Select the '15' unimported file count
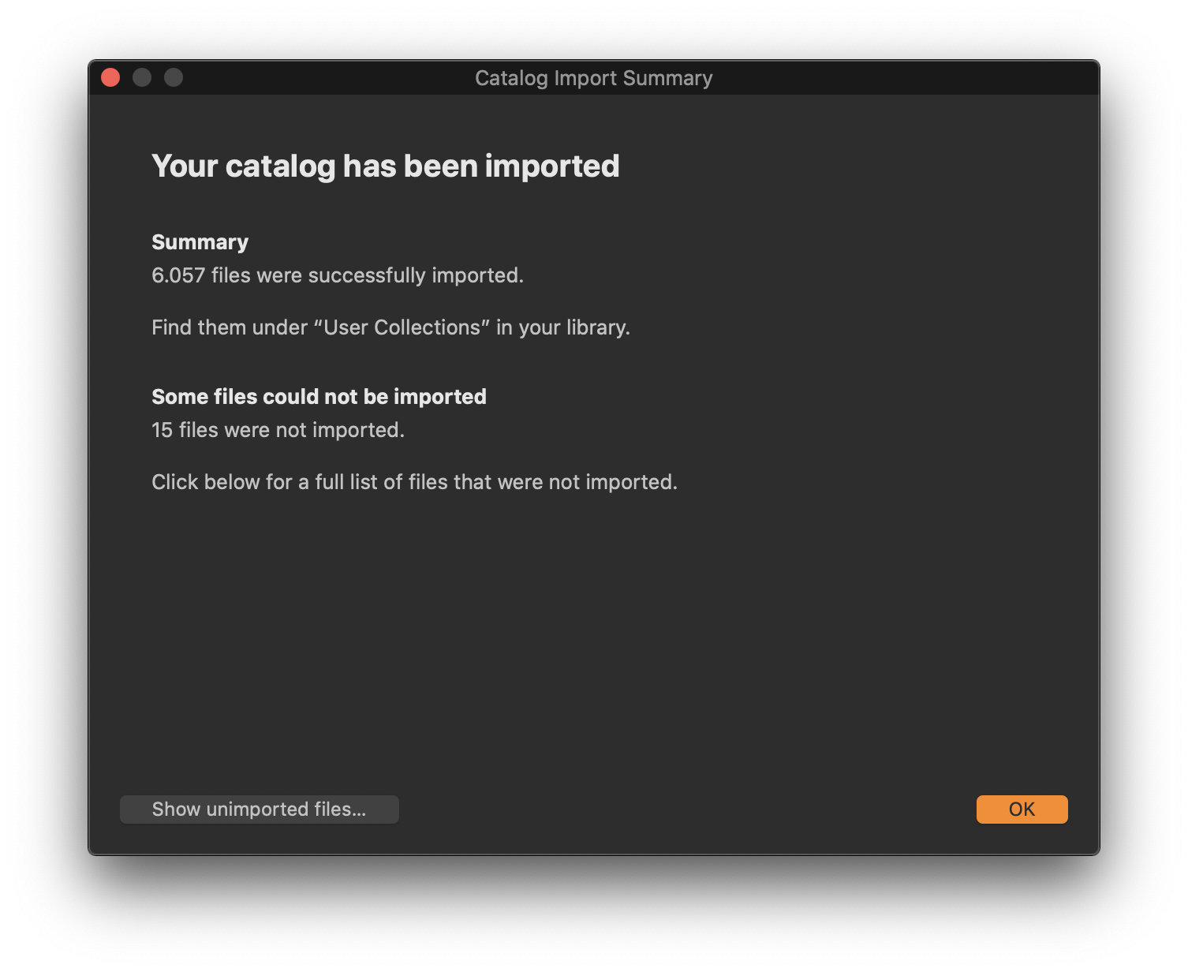1188x972 pixels. coord(162,430)
